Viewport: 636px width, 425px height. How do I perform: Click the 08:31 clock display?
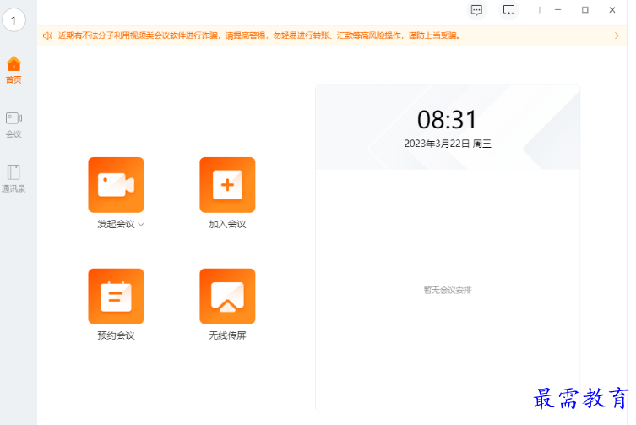coord(447,120)
